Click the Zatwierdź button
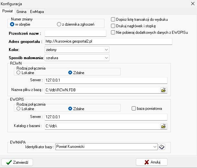197x168 pixels. [17, 162]
